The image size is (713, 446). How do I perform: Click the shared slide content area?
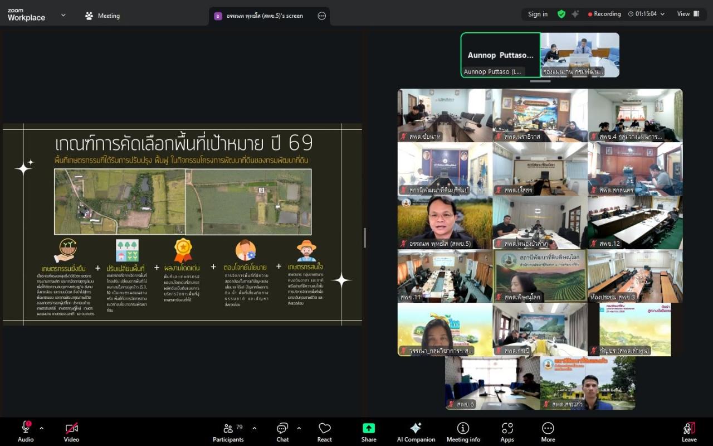pyautogui.click(x=182, y=224)
